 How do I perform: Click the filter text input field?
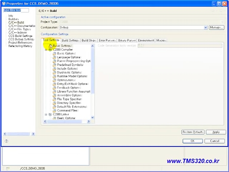click(x=16, y=10)
